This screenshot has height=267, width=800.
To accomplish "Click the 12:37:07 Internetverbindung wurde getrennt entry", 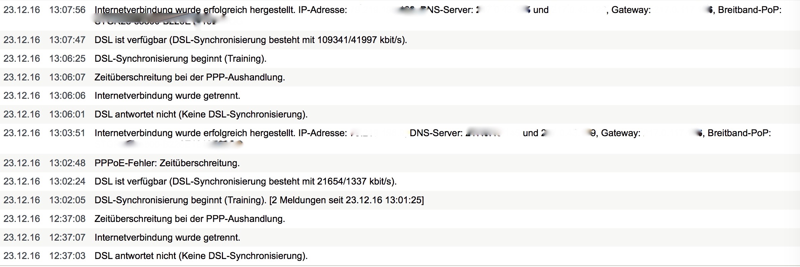I will pos(400,238).
